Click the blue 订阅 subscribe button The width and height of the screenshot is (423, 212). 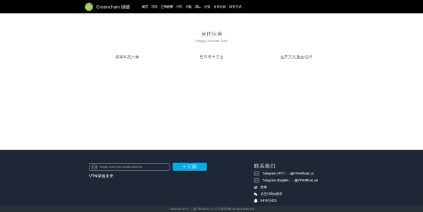[190, 167]
